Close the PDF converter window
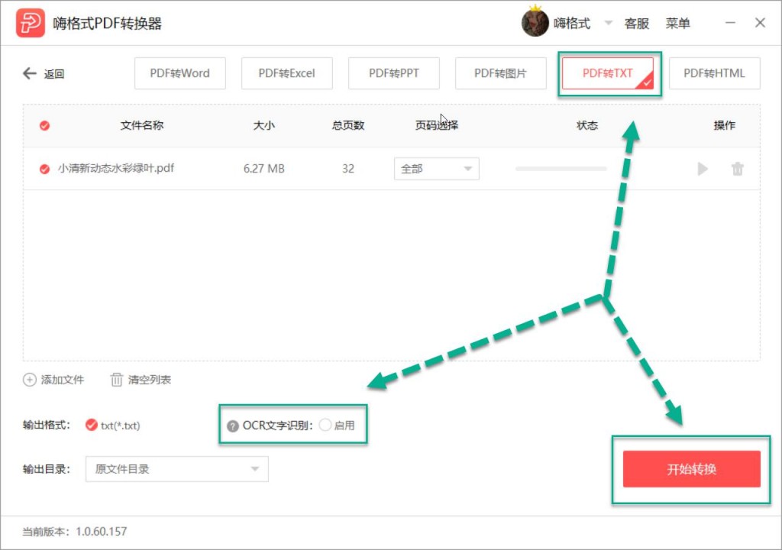The height and width of the screenshot is (550, 782). (760, 23)
